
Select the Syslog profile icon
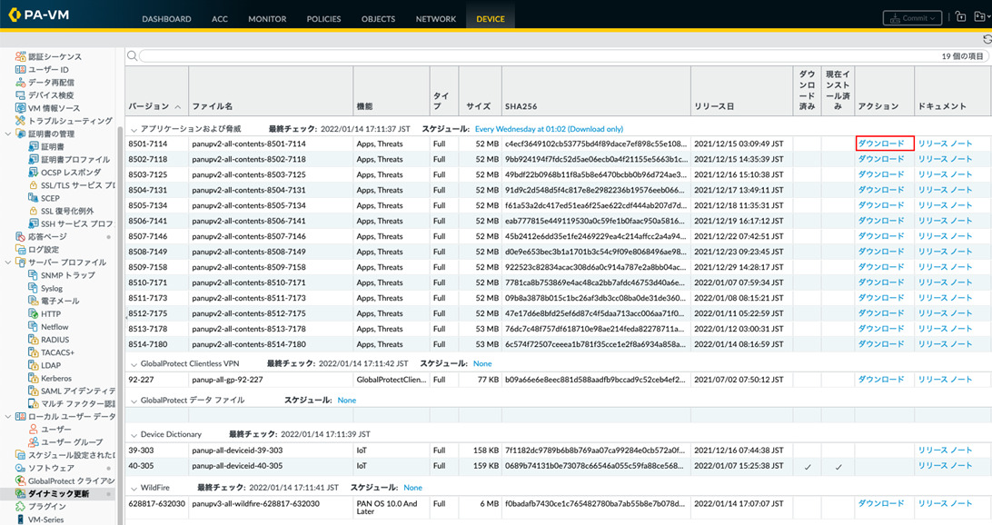point(34,288)
